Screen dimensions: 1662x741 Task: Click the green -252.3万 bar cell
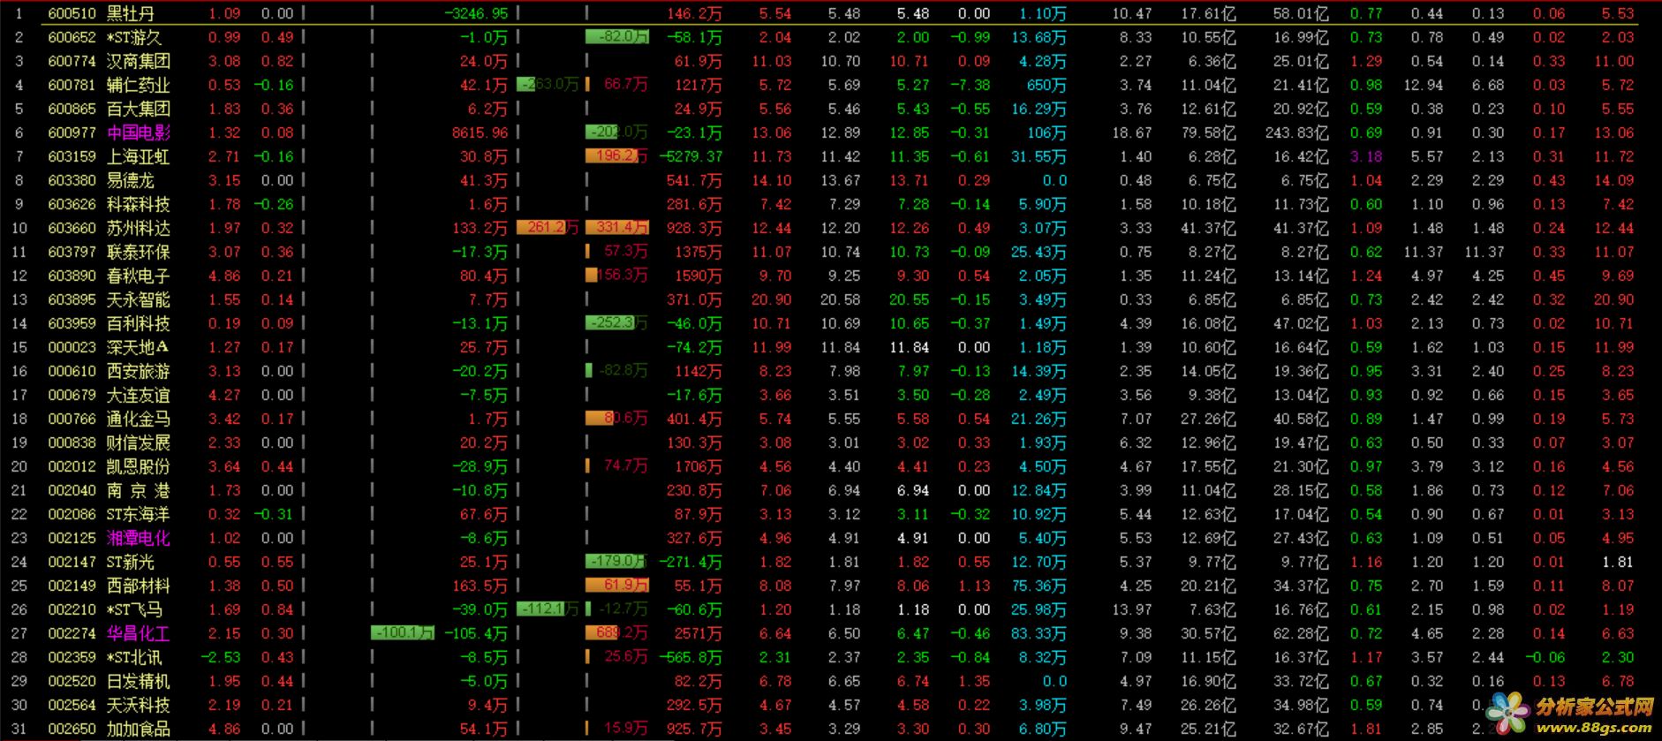pyautogui.click(x=616, y=323)
